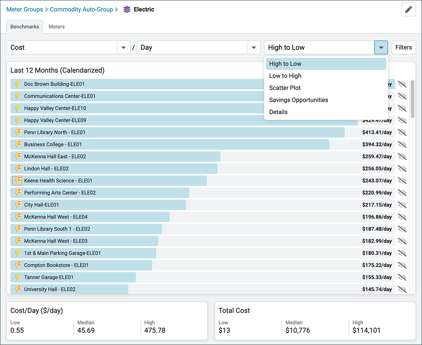
Task: Select the meter icon next to University Hall - ELE02
Action: tap(19, 289)
